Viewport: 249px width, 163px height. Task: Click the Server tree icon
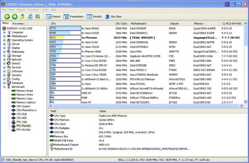click(x=9, y=44)
